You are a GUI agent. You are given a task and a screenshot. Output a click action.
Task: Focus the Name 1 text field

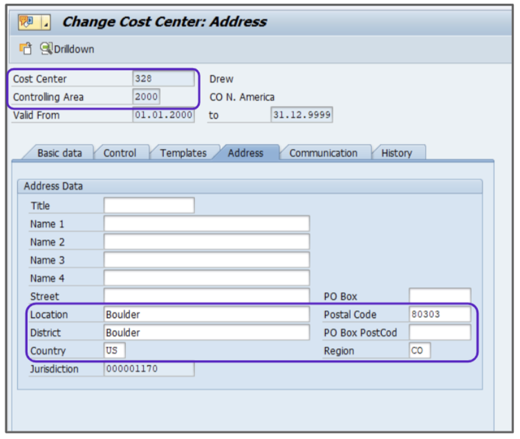[206, 224]
